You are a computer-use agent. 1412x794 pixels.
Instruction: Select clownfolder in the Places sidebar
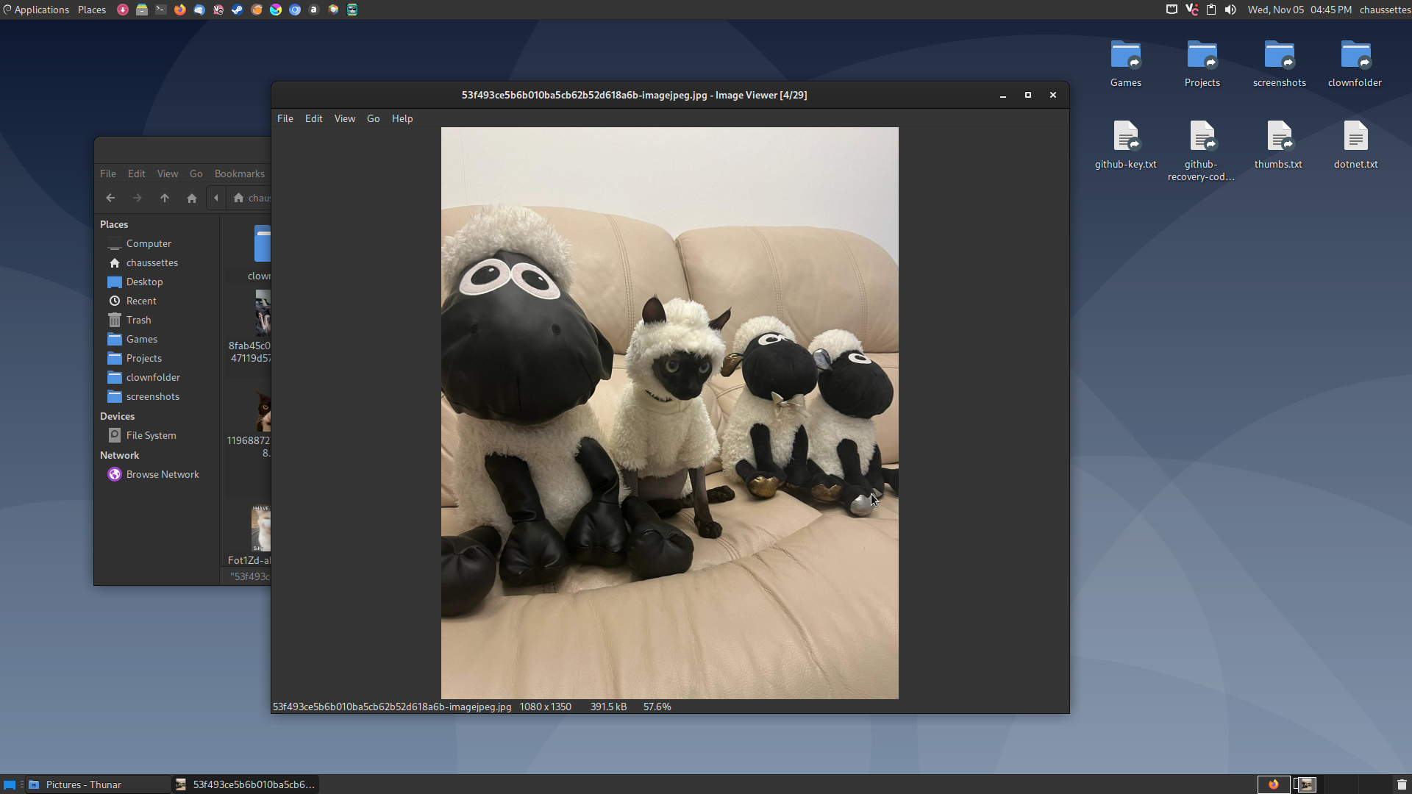coord(153,377)
